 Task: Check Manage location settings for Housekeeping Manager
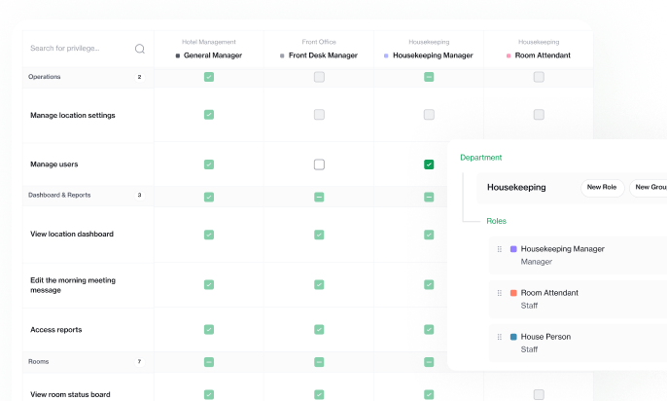point(429,115)
